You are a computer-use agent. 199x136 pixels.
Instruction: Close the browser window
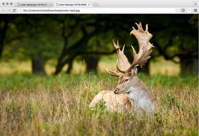click(3, 4)
